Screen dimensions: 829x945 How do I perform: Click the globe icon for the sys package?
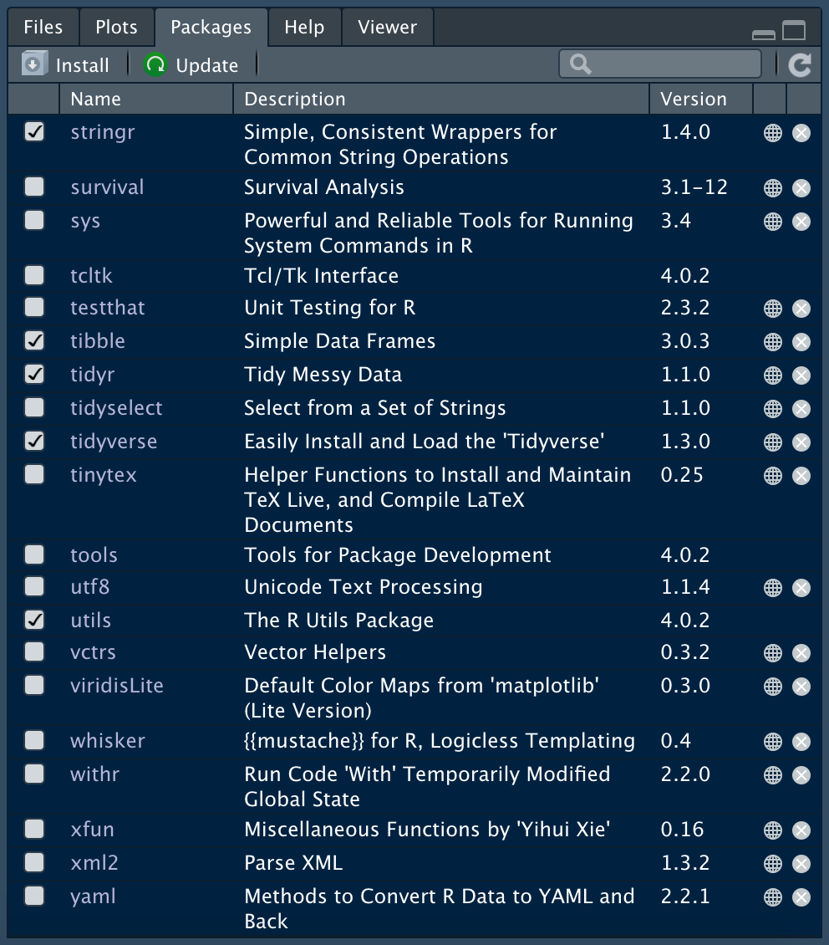click(772, 222)
